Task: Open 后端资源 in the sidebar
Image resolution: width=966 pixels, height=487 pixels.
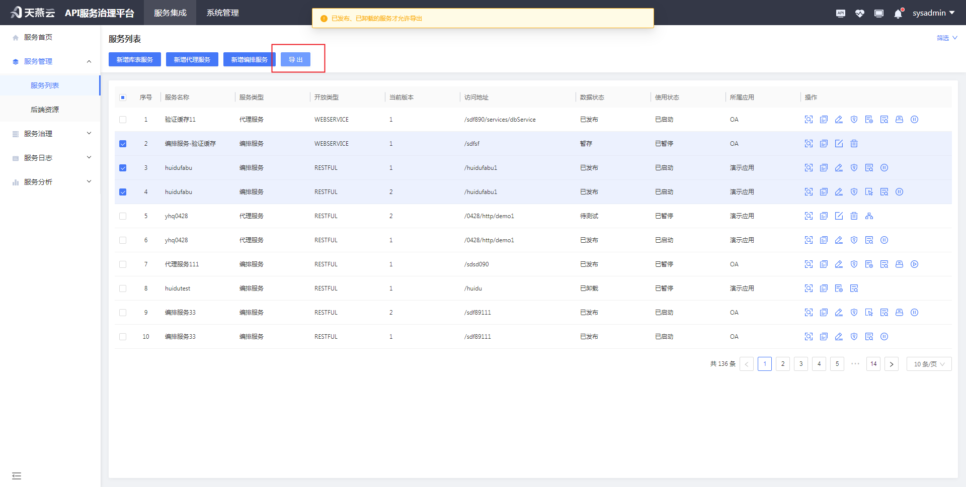Action: [x=45, y=110]
